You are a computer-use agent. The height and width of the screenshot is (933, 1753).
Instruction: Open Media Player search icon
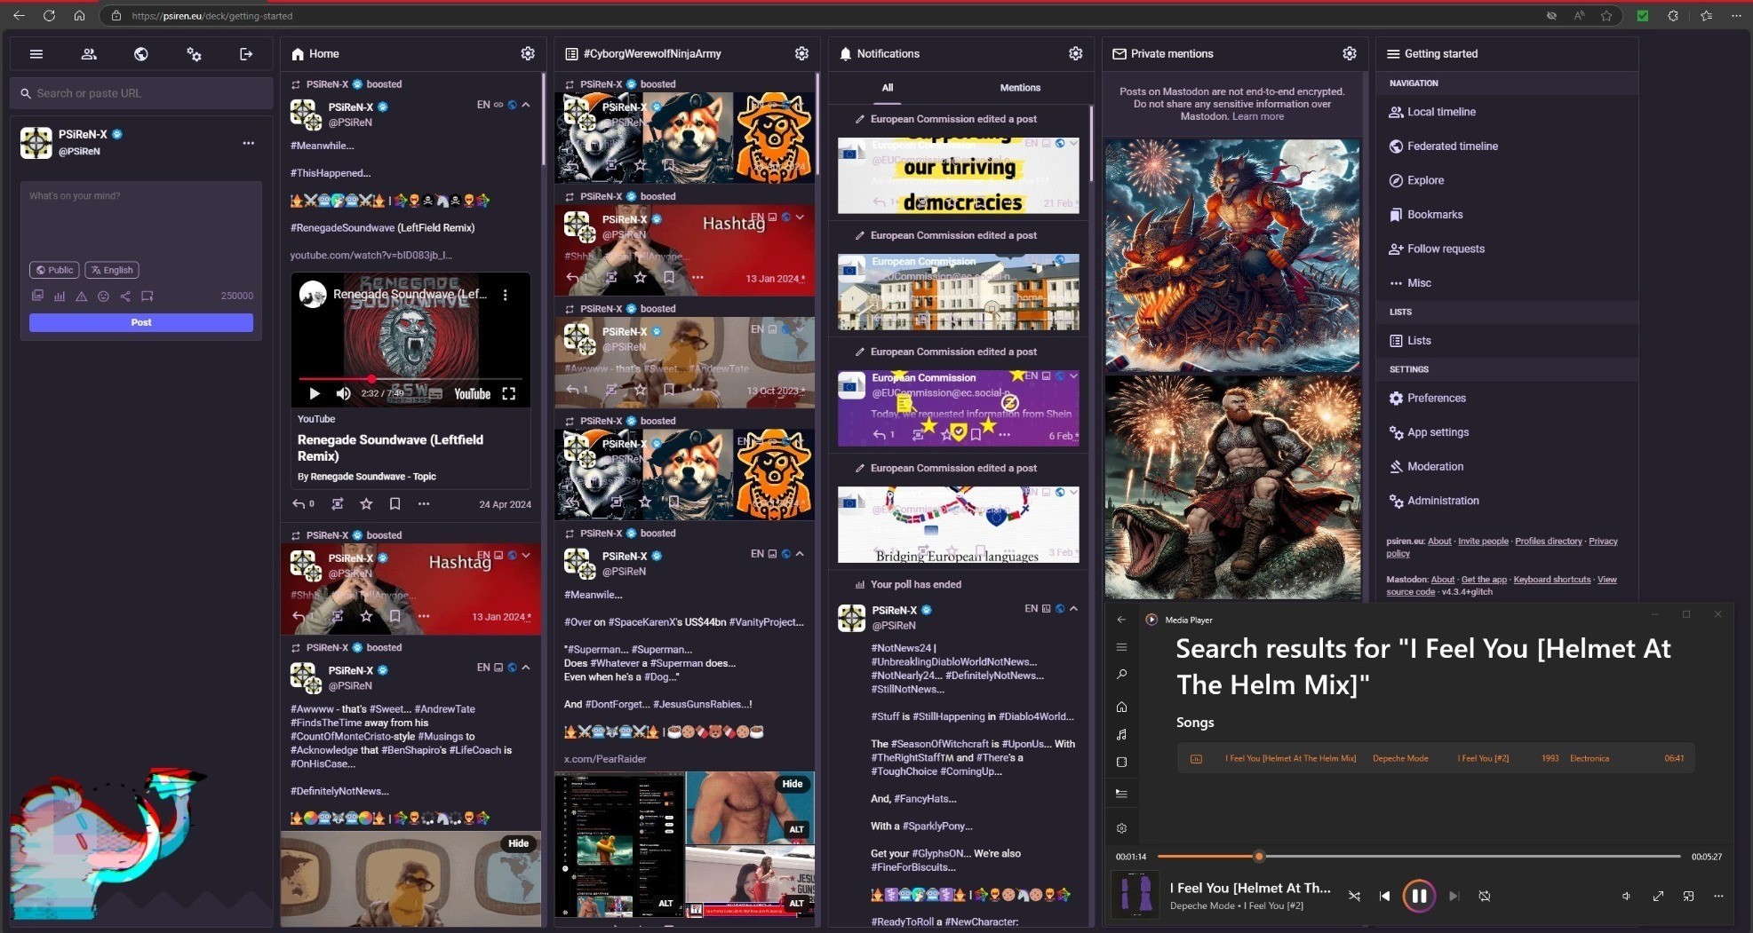[x=1122, y=675]
